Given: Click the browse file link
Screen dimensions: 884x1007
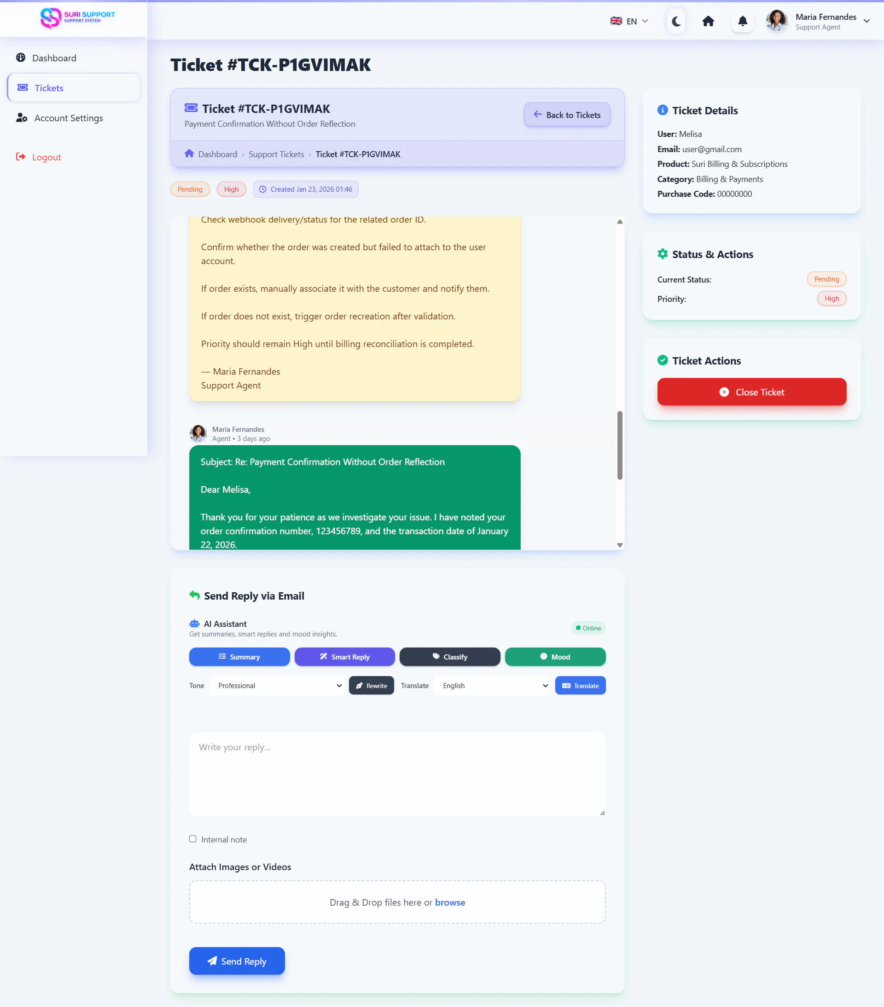Looking at the screenshot, I should click(x=449, y=902).
